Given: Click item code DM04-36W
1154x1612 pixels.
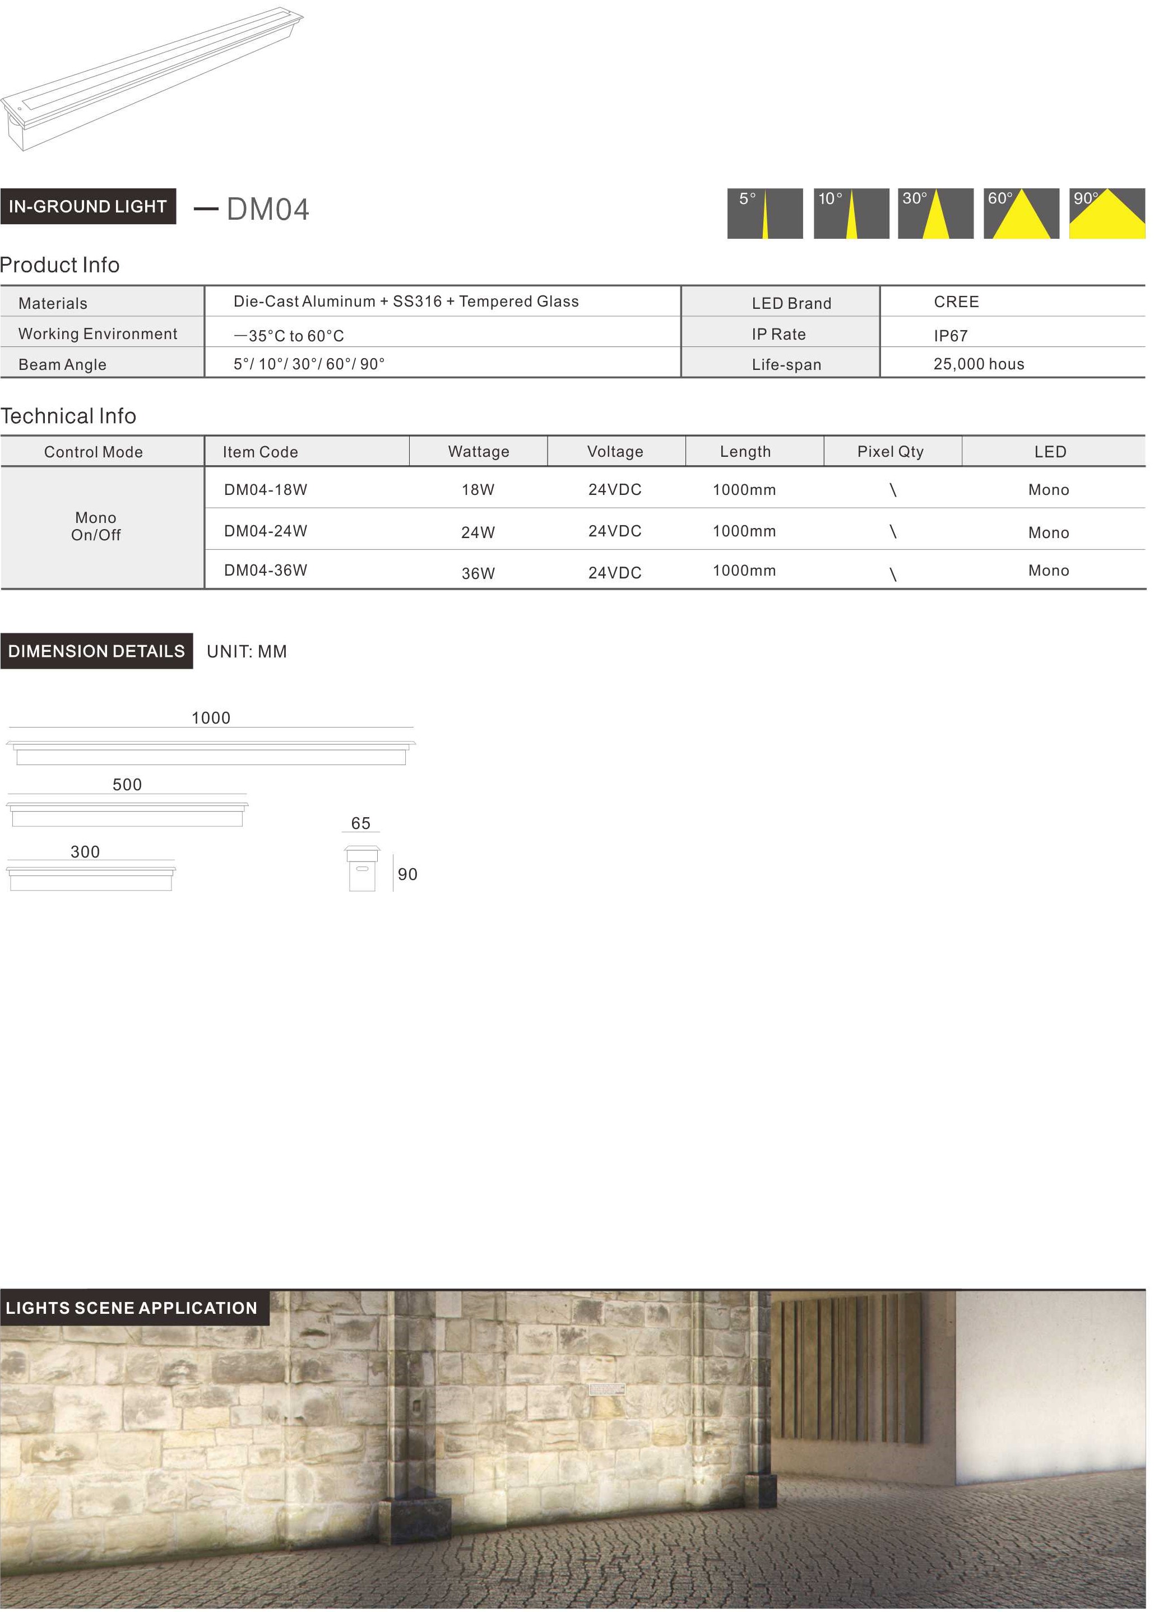Looking at the screenshot, I should (265, 570).
